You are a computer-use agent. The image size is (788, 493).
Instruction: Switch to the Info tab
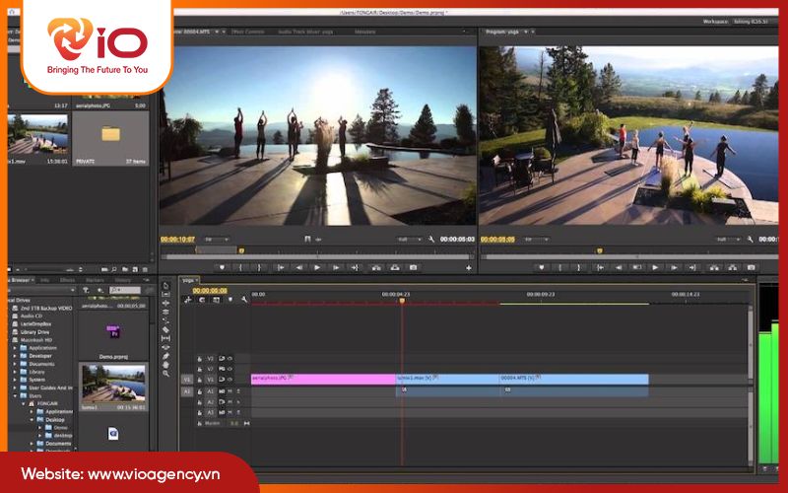pyautogui.click(x=44, y=280)
